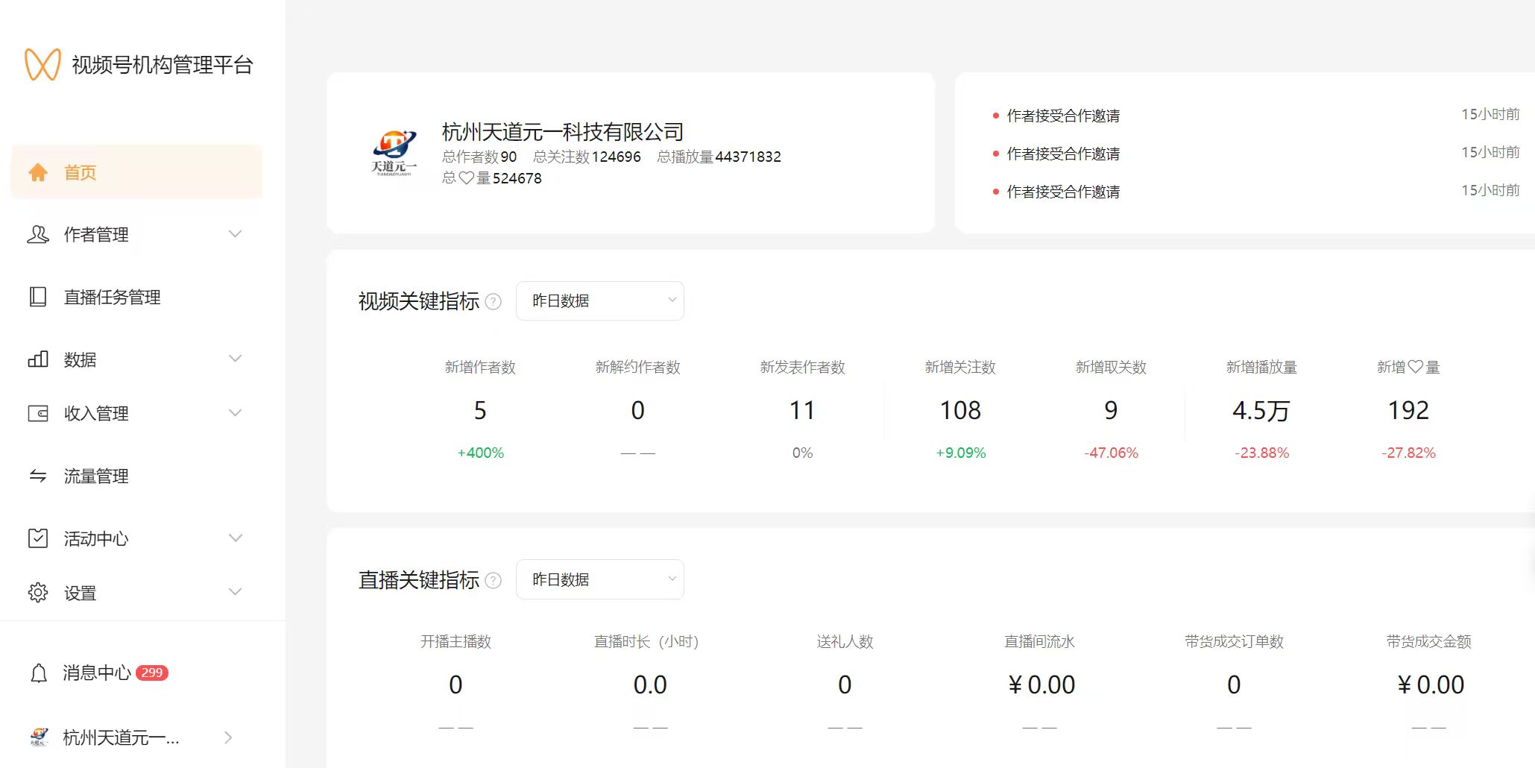
Task: Expand the 活动中心 submenu chevron
Action: click(235, 538)
